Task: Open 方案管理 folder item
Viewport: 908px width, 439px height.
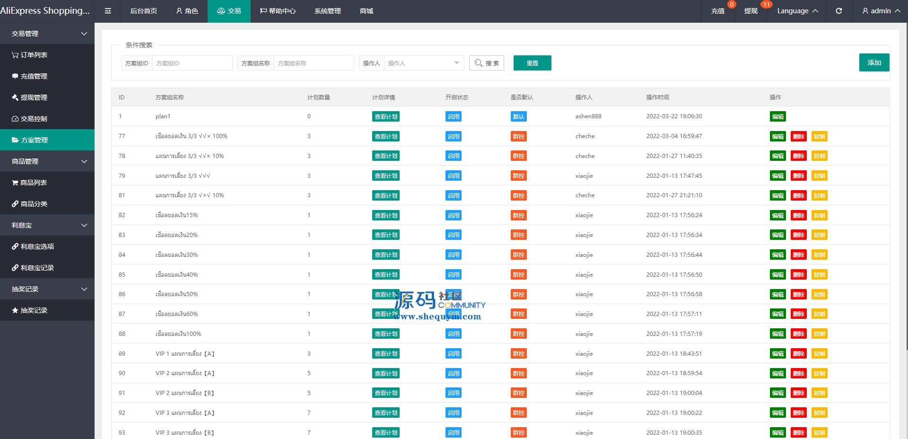Action: coord(47,140)
